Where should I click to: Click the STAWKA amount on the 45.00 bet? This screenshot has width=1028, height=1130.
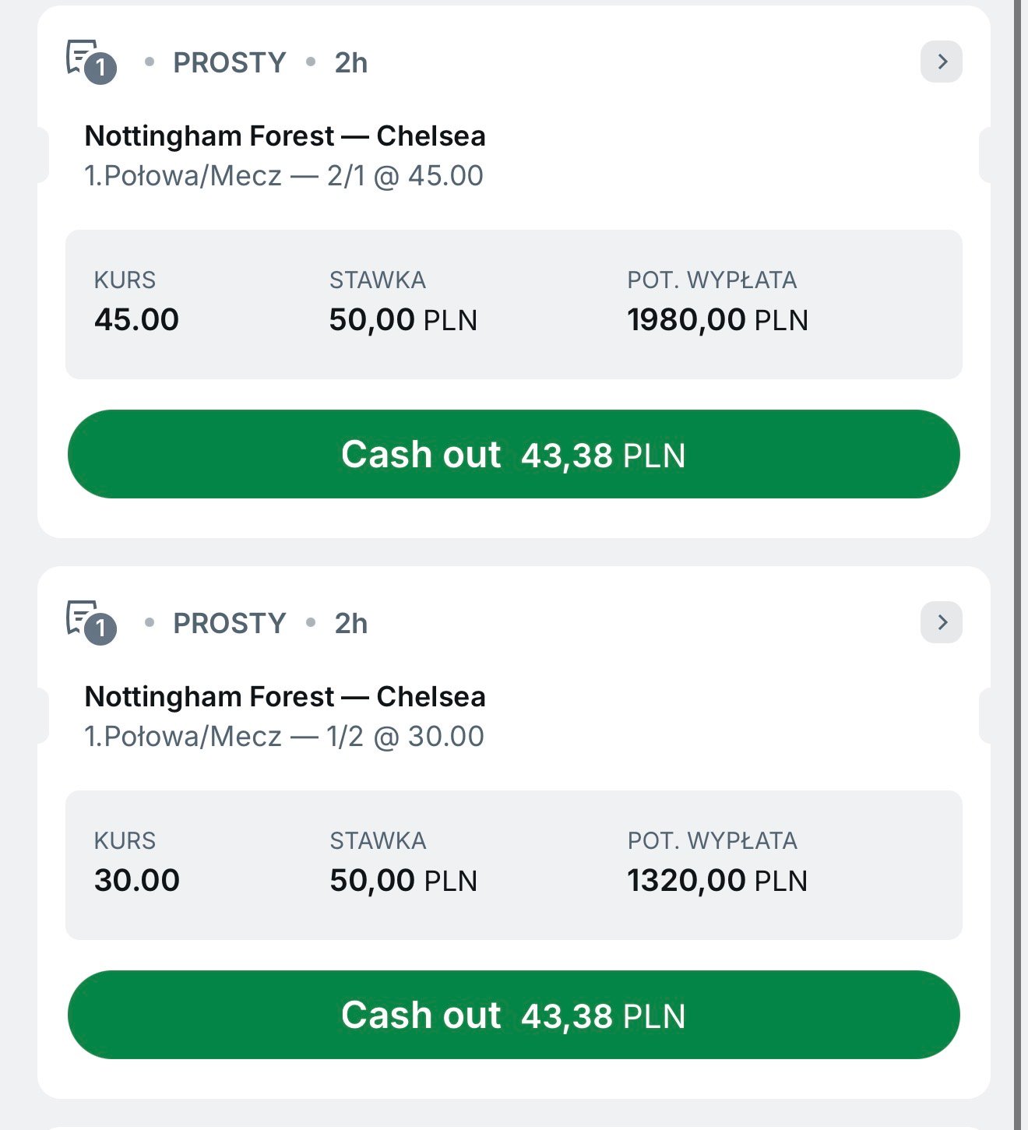403,319
